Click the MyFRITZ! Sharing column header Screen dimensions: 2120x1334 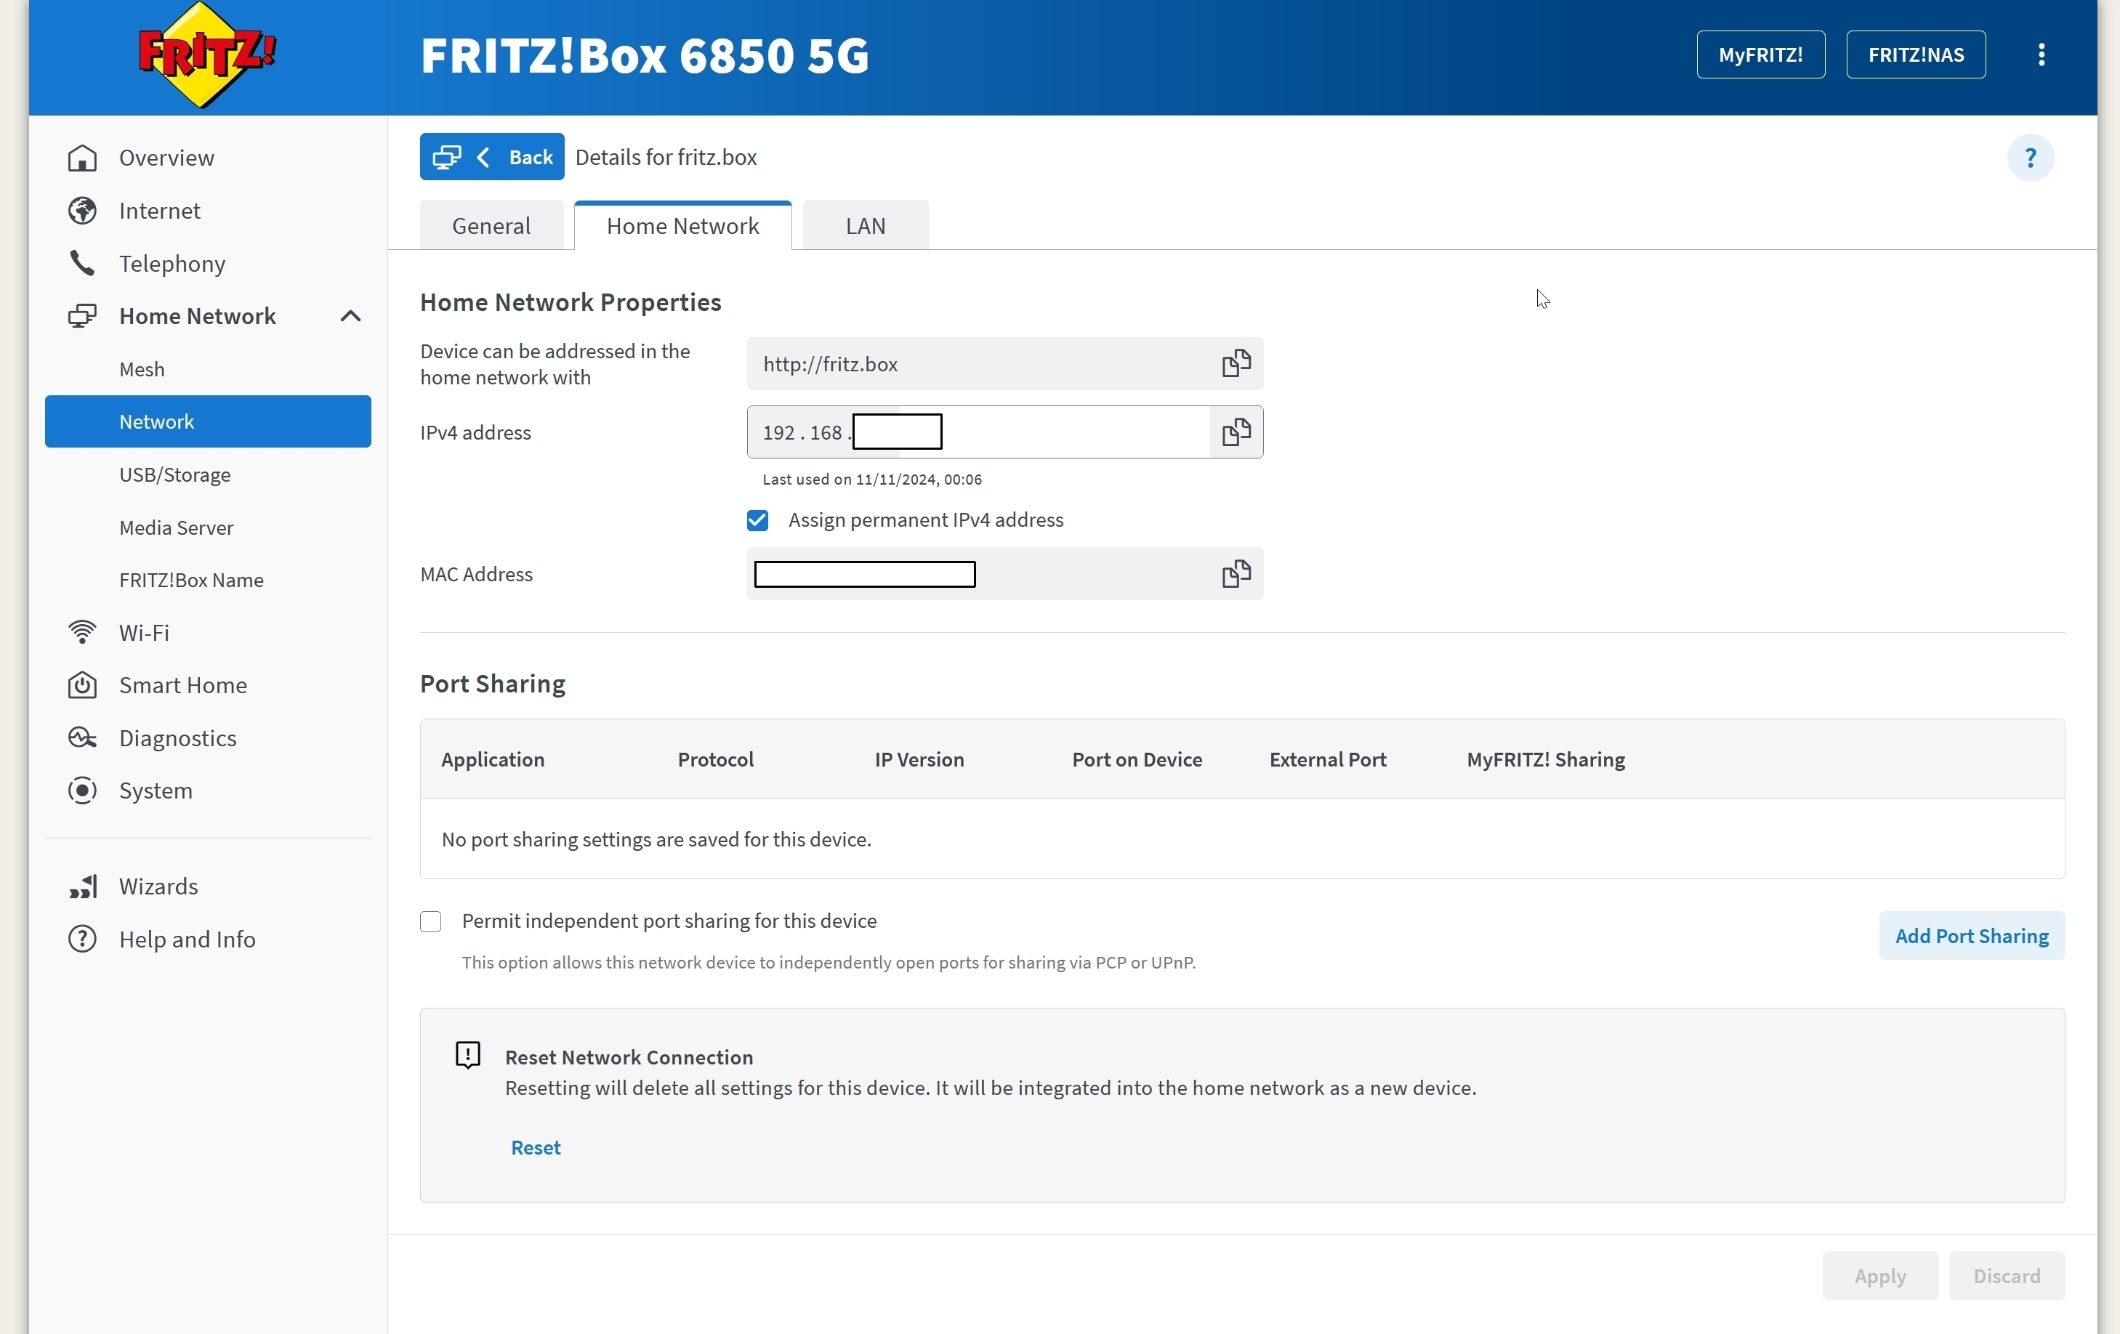tap(1545, 759)
